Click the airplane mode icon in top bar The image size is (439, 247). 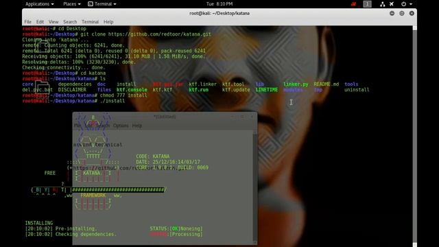[392, 4]
